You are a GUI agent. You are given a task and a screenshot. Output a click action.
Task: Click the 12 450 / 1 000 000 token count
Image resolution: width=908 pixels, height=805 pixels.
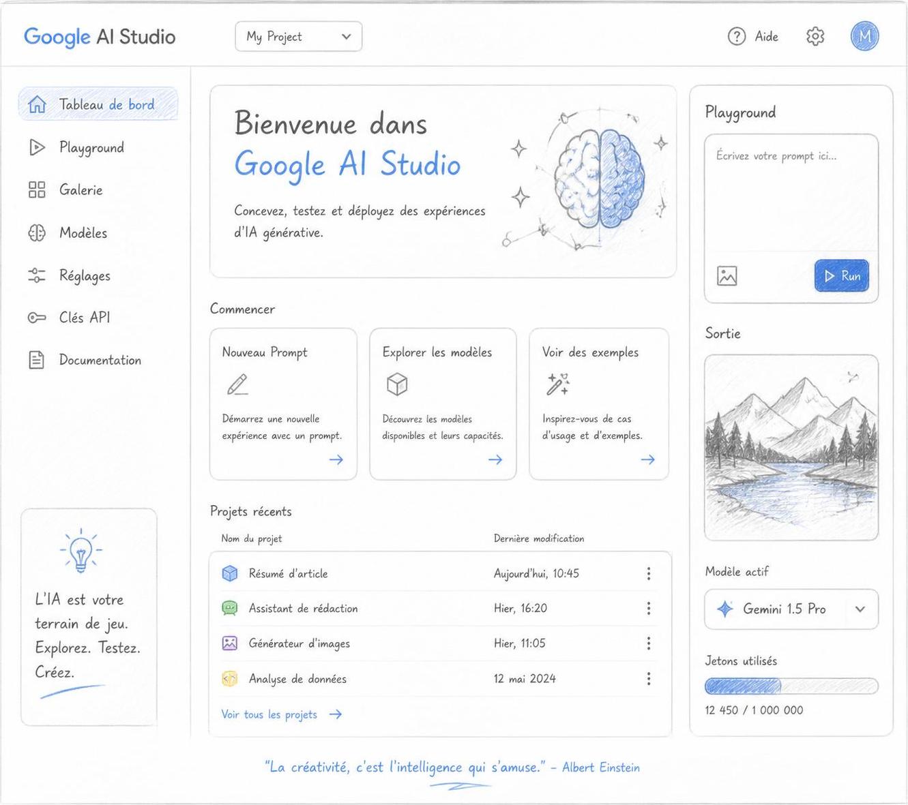754,710
